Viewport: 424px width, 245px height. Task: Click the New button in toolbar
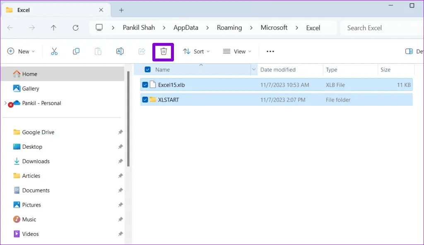pyautogui.click(x=21, y=52)
